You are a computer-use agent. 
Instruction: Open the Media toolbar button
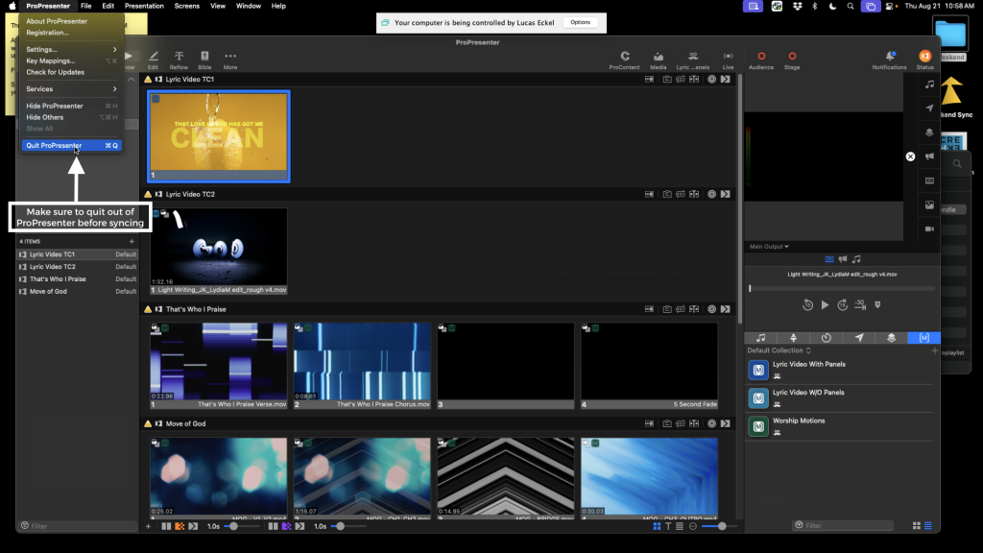[x=659, y=60]
